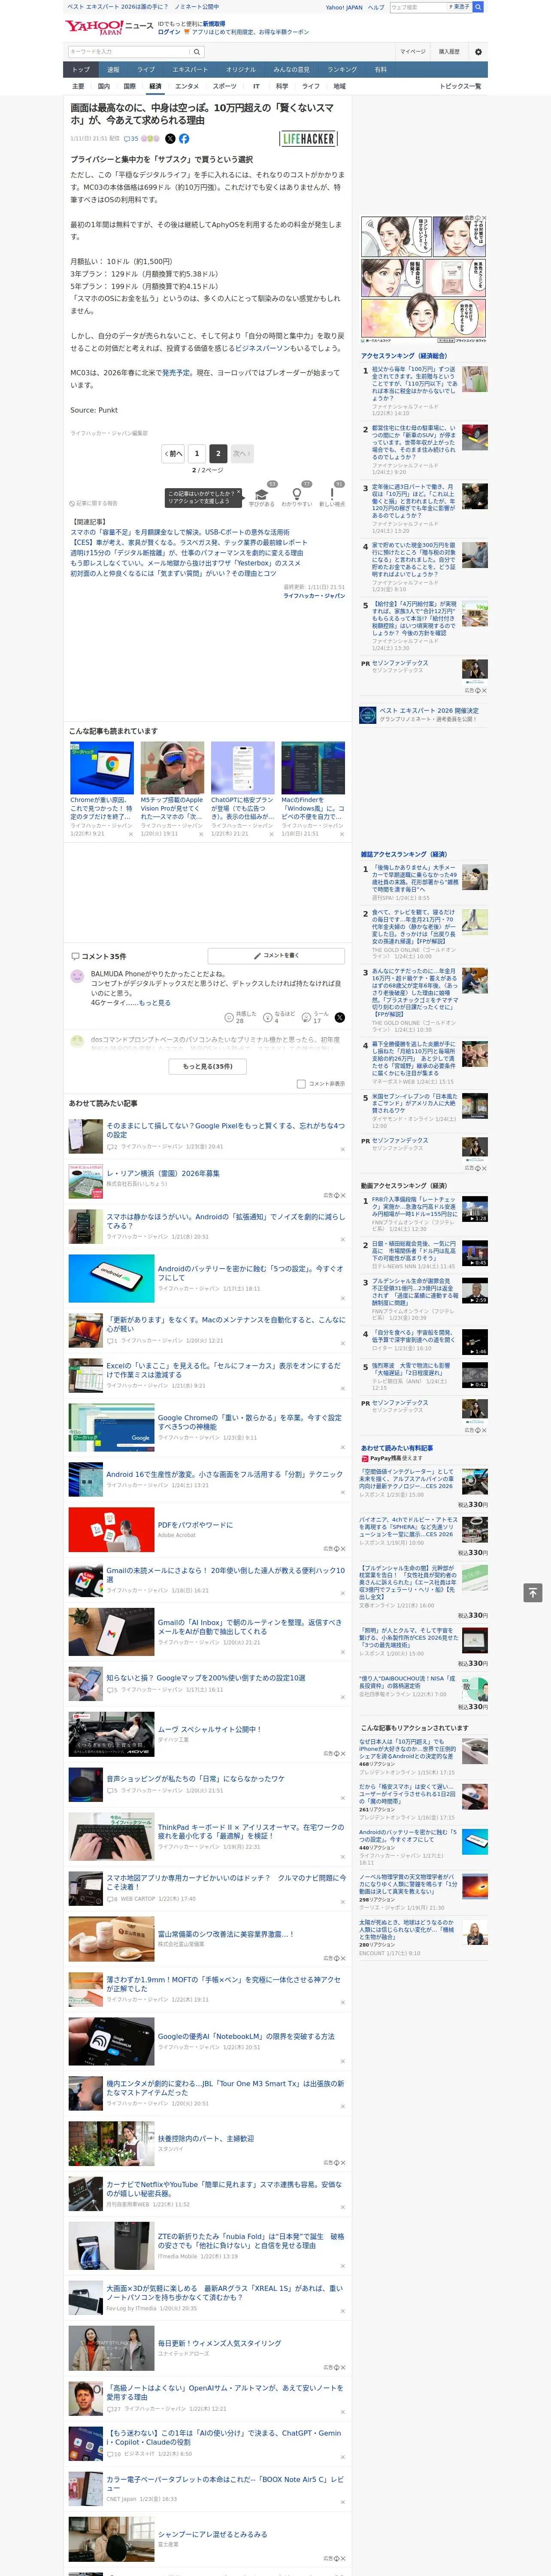
Task: Open 新規取得 registration link
Action: [x=214, y=23]
